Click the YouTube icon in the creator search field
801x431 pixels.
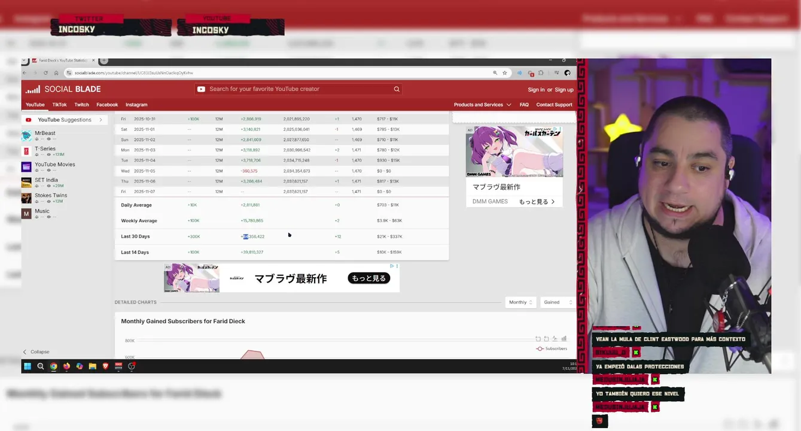202,89
